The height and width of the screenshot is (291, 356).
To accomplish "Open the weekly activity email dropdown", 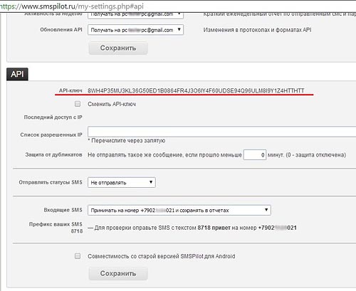I will (135, 15).
